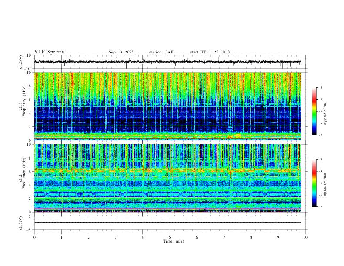344x266 pixels.
Task: Click the ch.1 "Frequency (kHz)" axis label
Action: click(x=24, y=101)
